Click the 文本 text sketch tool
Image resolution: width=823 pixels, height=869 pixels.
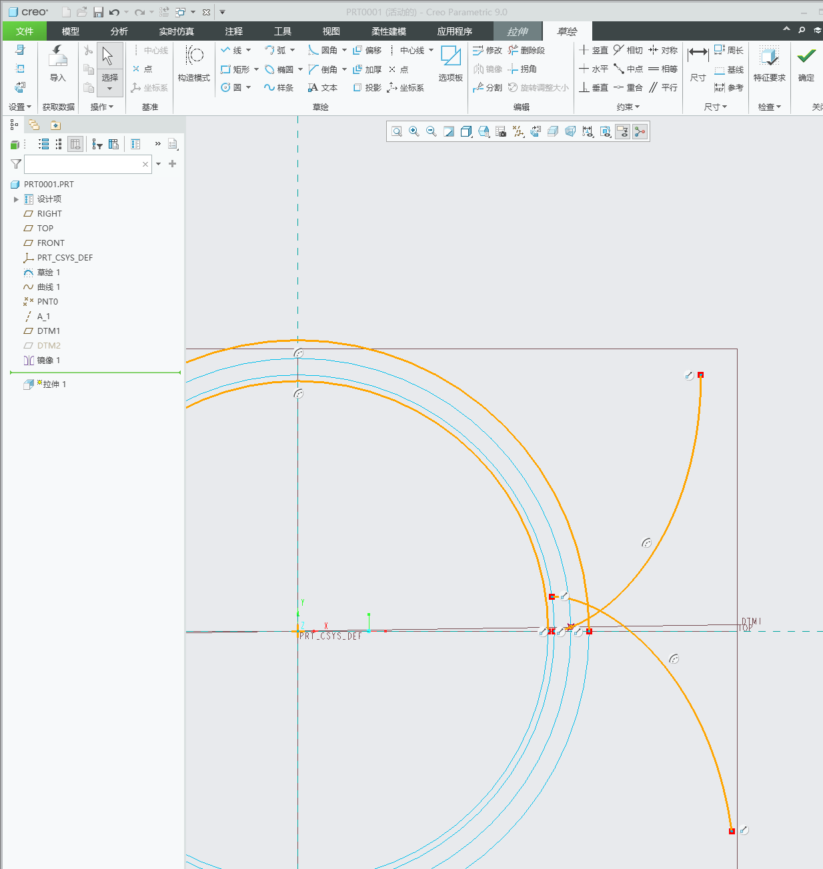click(323, 87)
